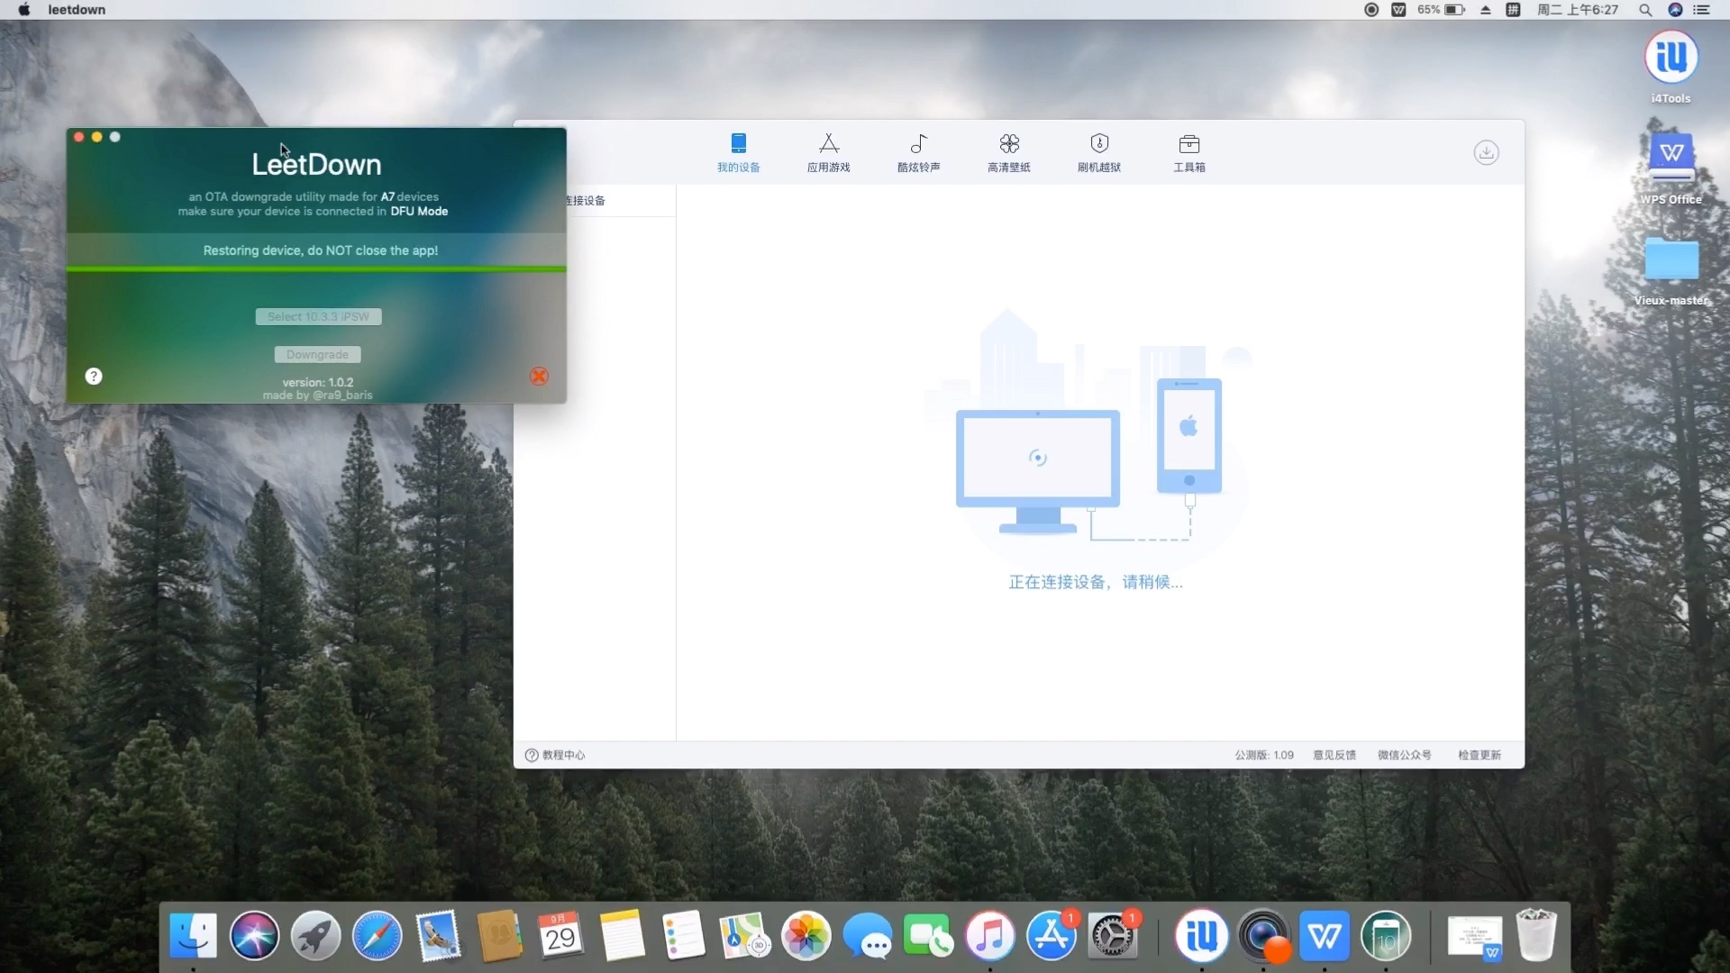Open LeetDown iOS 10 dock icon
The width and height of the screenshot is (1730, 973).
(1385, 935)
